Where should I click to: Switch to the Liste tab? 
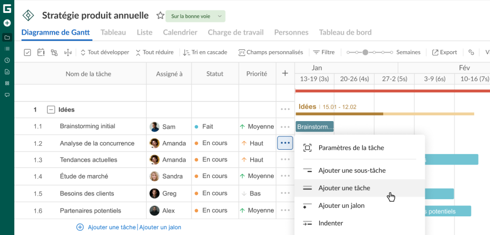tap(145, 33)
